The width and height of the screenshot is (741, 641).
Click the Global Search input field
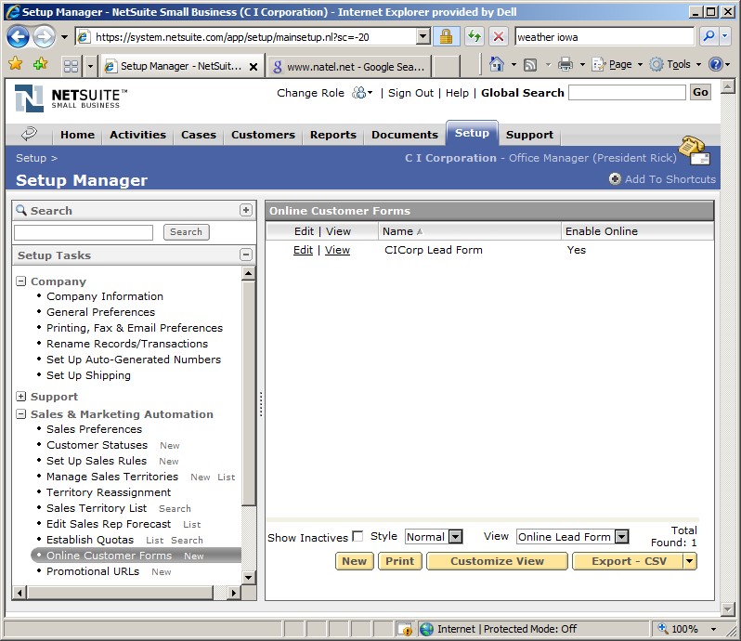point(627,92)
